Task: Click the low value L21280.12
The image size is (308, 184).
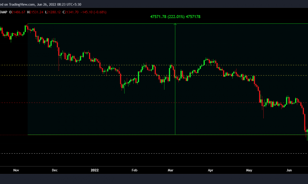Action: pos(53,12)
